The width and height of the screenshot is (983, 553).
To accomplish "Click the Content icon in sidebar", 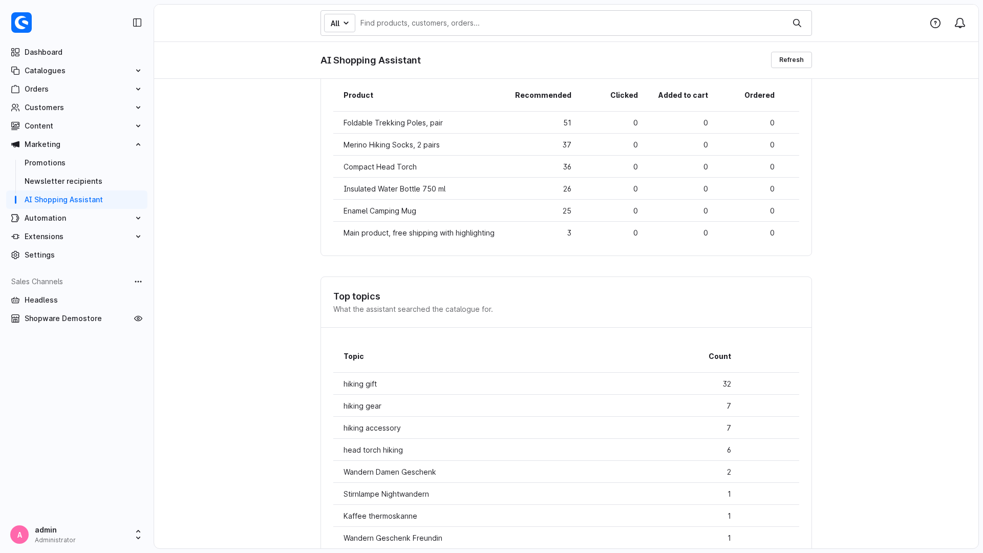I will 15,126.
